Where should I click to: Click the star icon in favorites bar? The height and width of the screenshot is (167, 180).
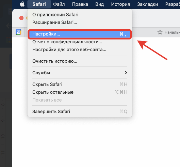pyautogui.click(x=160, y=32)
